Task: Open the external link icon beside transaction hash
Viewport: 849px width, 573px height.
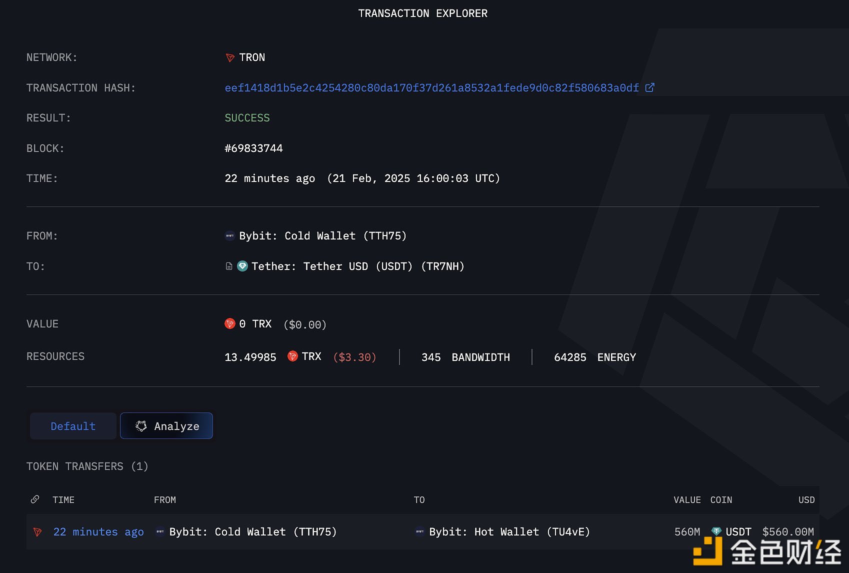Action: tap(649, 87)
